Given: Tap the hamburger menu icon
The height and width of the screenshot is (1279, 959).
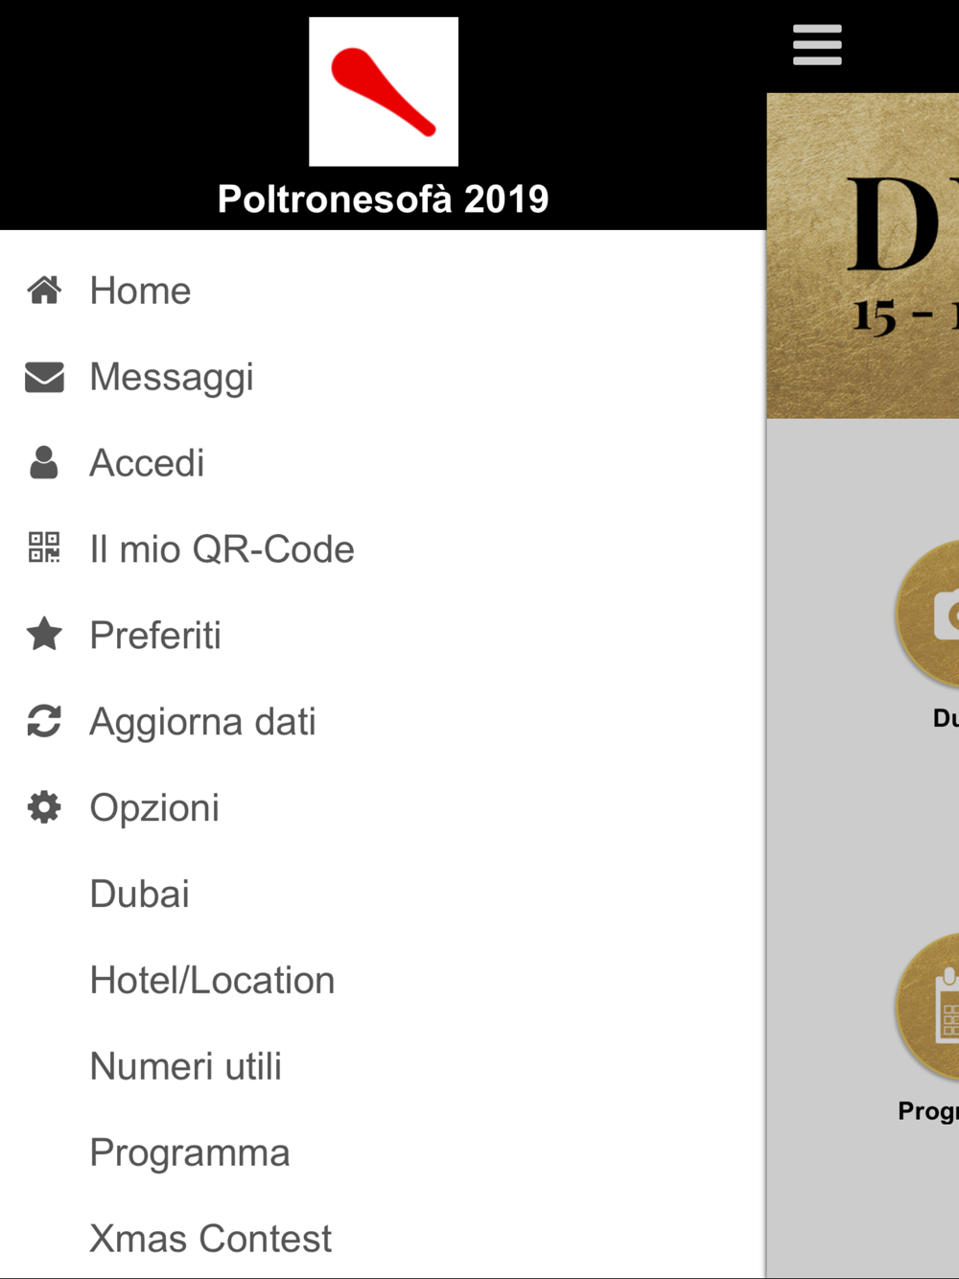Looking at the screenshot, I should tap(817, 45).
